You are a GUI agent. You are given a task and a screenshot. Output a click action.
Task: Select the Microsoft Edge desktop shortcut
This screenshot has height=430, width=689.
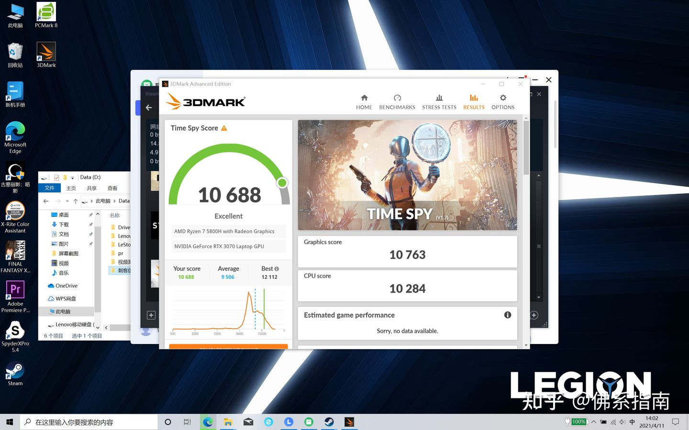pyautogui.click(x=15, y=138)
